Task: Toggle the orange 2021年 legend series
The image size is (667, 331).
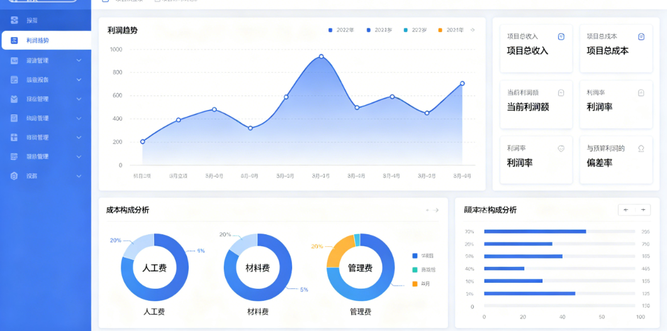Action: (451, 30)
